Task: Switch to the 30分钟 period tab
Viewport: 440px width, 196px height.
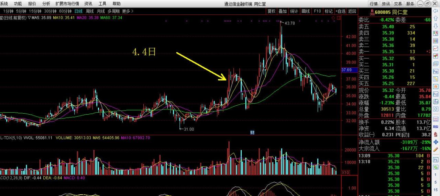Action: 50,11
